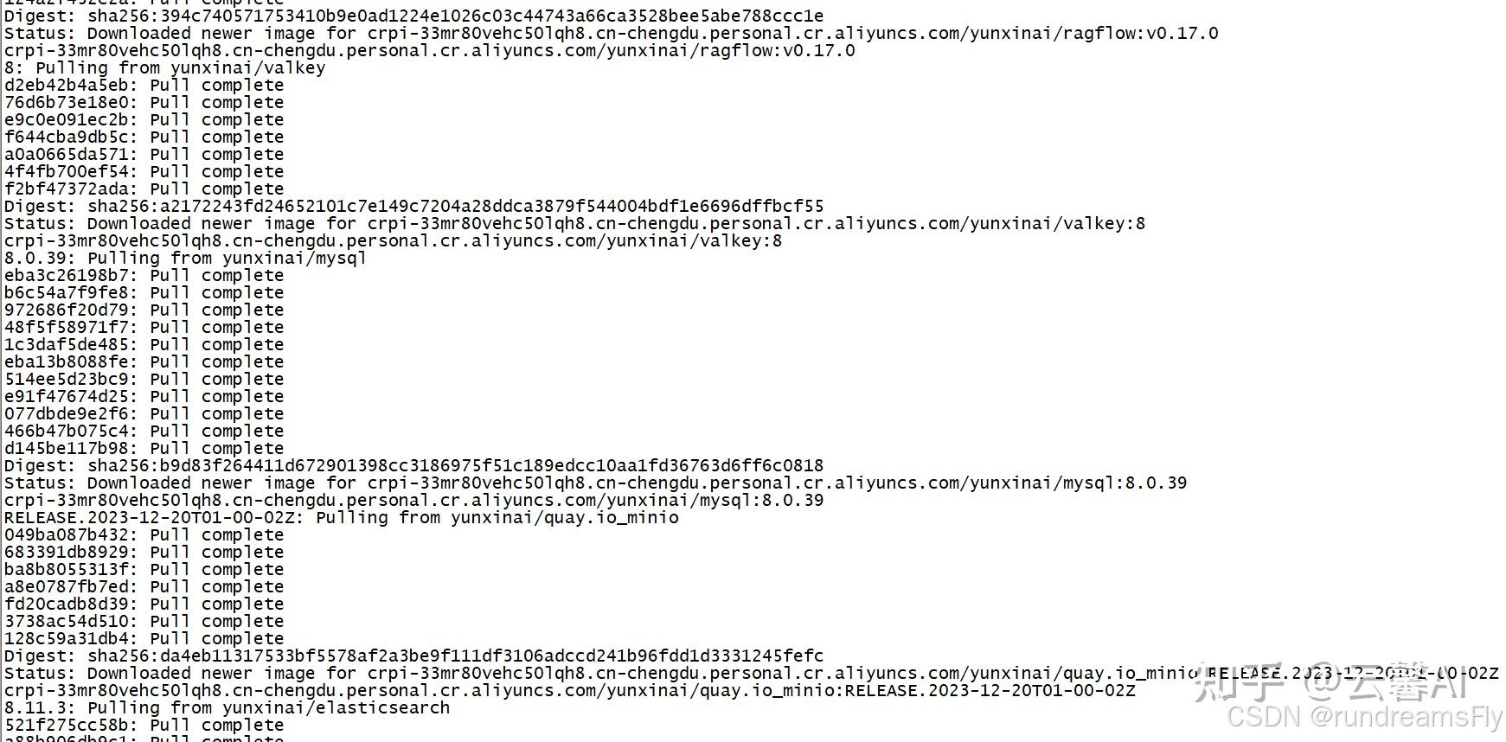Click the line '8: Pulling from yunxinai/valkey'

click(x=164, y=68)
